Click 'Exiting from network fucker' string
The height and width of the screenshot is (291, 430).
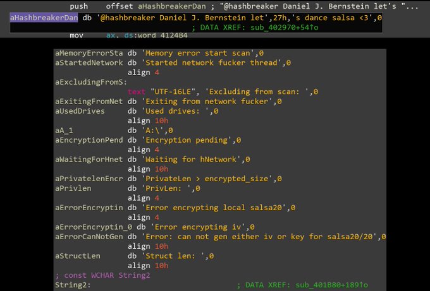[x=207, y=102]
